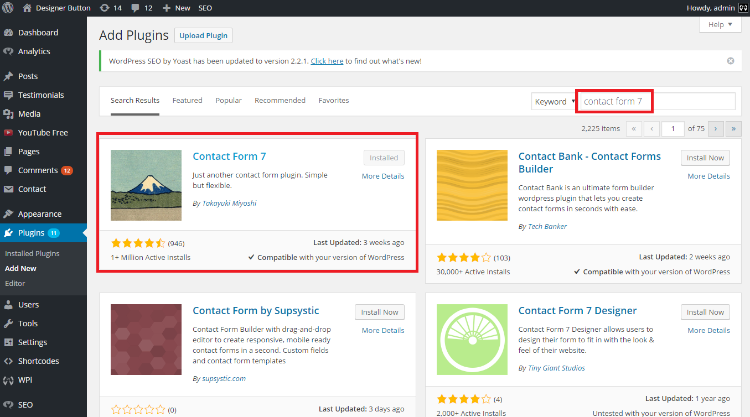Open author Tiny Giant Studios link

[556, 368]
